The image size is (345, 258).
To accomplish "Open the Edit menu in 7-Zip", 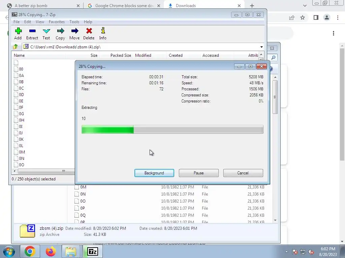I will tap(28, 22).
